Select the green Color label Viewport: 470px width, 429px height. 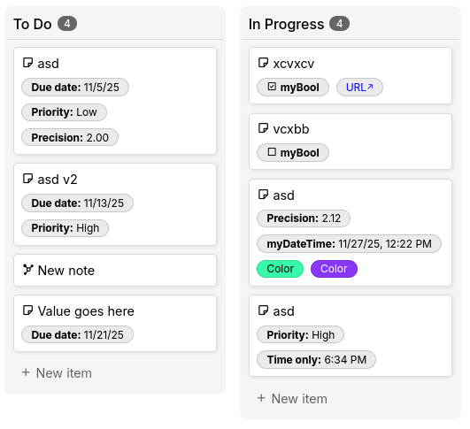280,269
